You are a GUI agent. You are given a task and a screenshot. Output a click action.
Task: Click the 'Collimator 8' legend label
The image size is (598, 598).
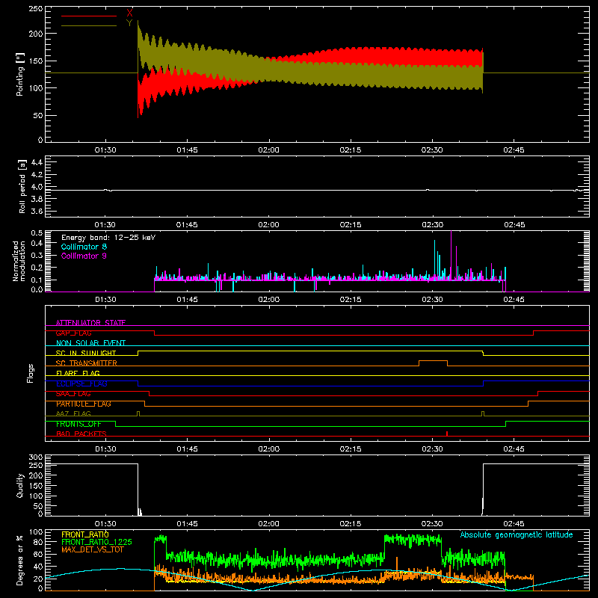point(84,247)
